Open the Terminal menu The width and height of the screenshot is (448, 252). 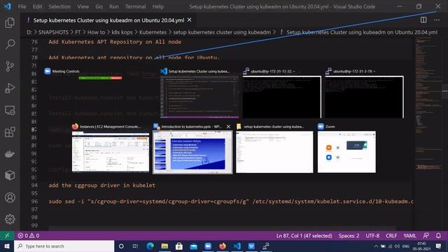point(135,6)
